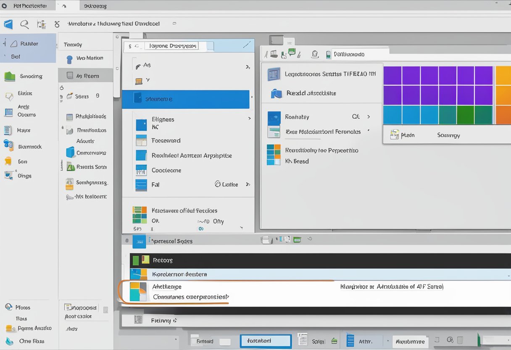The height and width of the screenshot is (350, 511).
Task: Expand the Roalratey submenu chevron
Action: click(369, 117)
